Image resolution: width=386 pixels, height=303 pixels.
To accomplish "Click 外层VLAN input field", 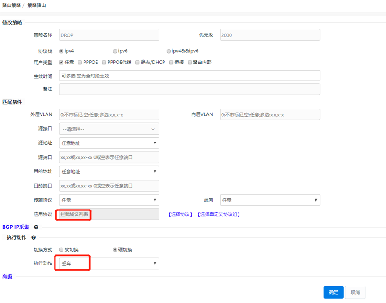I will coord(109,114).
